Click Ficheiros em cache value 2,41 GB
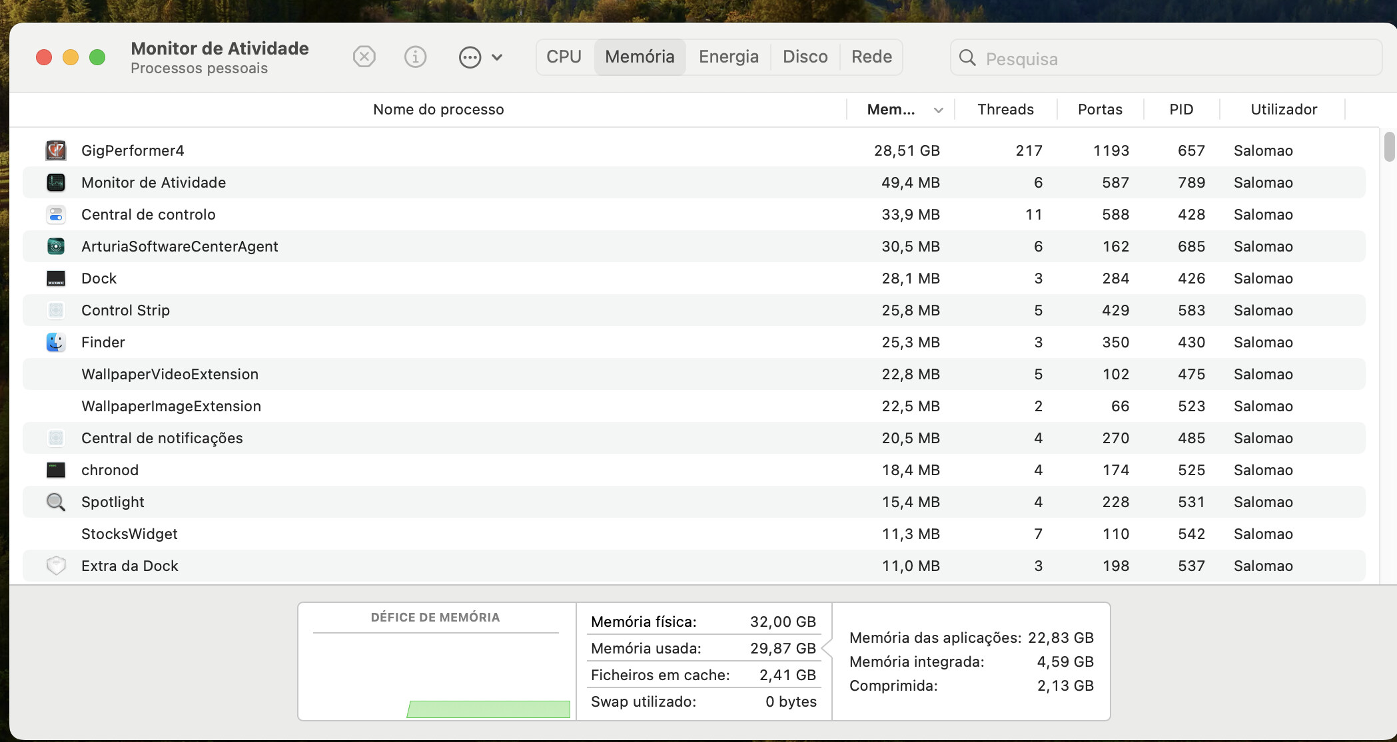The width and height of the screenshot is (1397, 742). tap(787, 675)
